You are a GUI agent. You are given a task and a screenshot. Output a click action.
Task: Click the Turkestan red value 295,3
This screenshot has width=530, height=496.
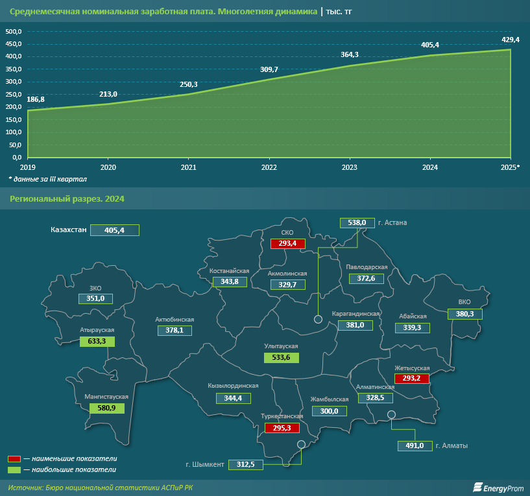coord(282,428)
